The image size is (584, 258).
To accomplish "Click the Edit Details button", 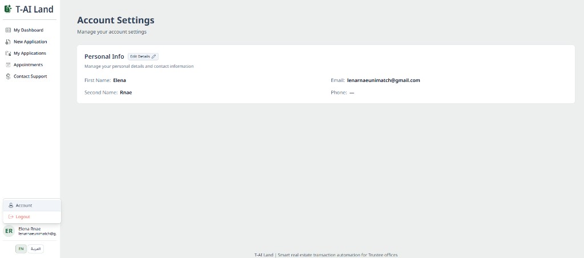I will pos(143,56).
